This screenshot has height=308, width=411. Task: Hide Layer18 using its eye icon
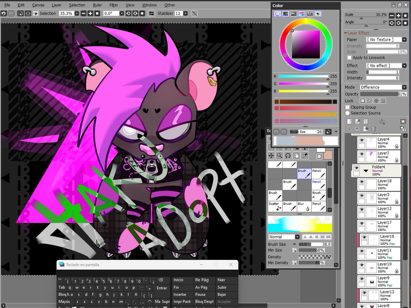click(361, 182)
